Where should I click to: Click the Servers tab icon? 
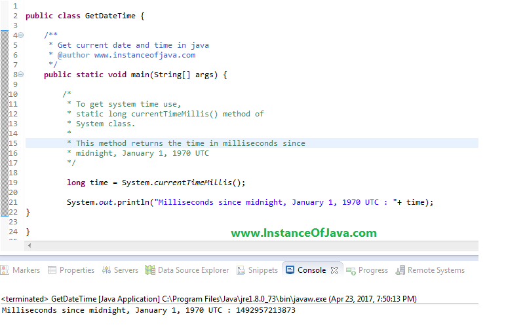106,270
